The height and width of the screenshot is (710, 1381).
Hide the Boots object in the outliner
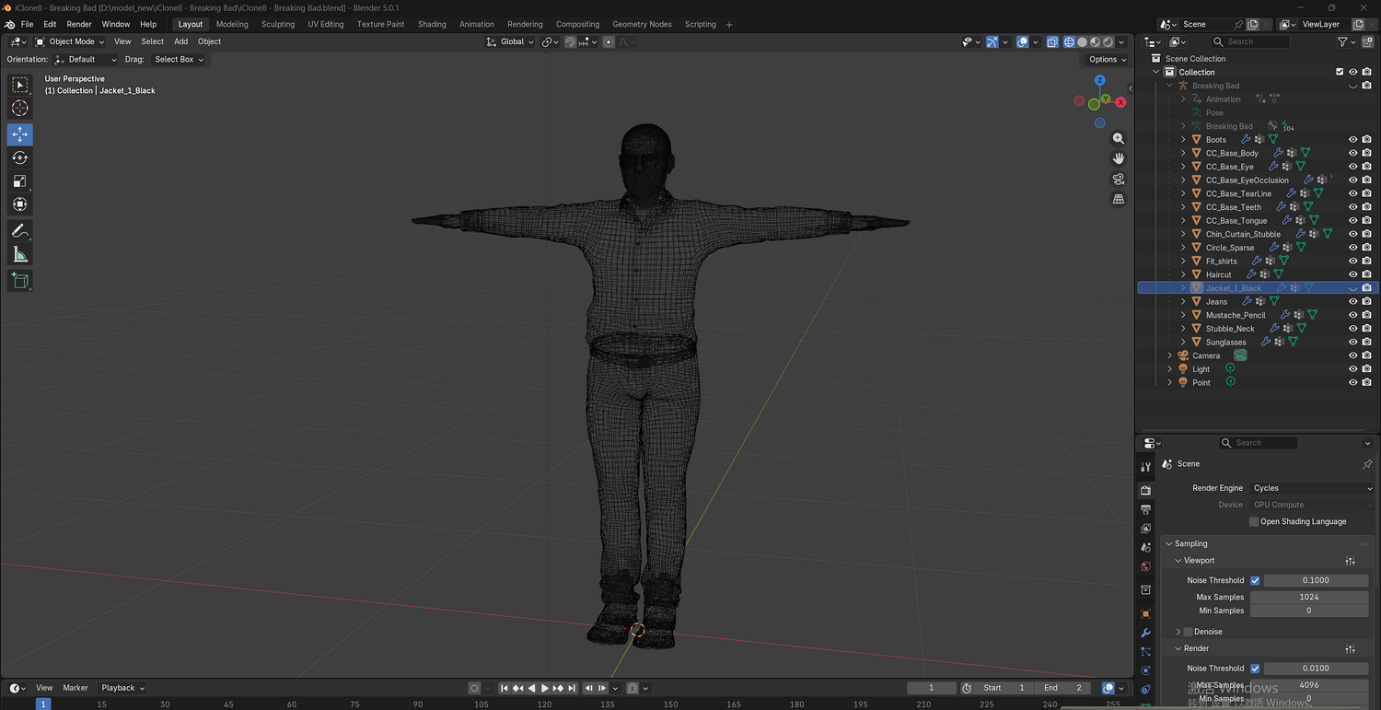tap(1352, 140)
